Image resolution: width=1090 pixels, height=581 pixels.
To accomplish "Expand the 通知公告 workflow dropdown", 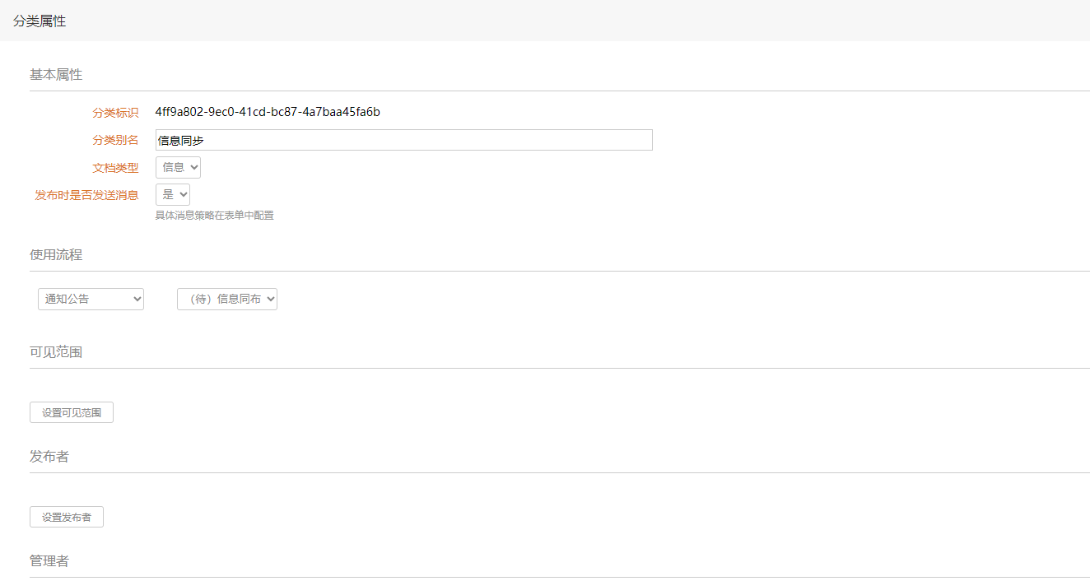I will click(x=91, y=299).
